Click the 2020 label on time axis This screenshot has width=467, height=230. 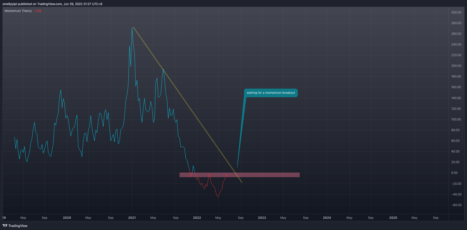(67, 218)
